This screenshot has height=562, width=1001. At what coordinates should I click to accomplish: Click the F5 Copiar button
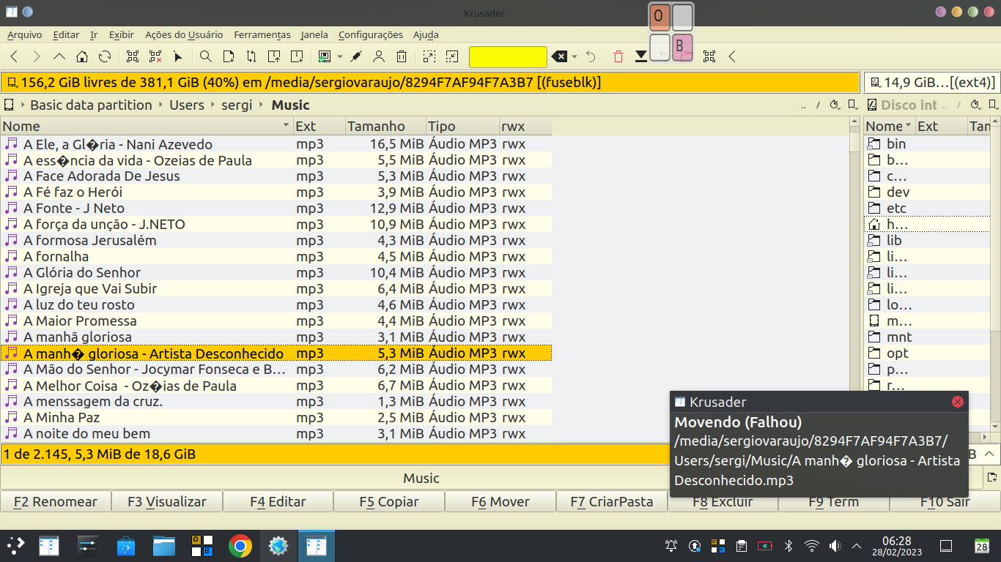click(x=389, y=502)
